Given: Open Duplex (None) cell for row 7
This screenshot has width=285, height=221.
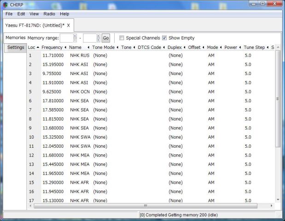Looking at the screenshot, I should [175, 110].
